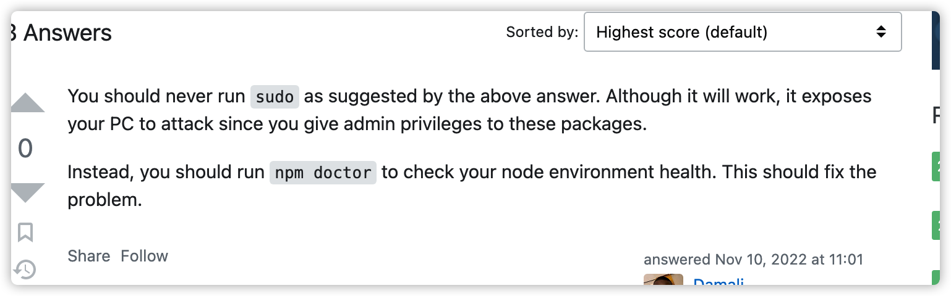
Task: Upvote the npm doctor answer
Action: (x=28, y=103)
